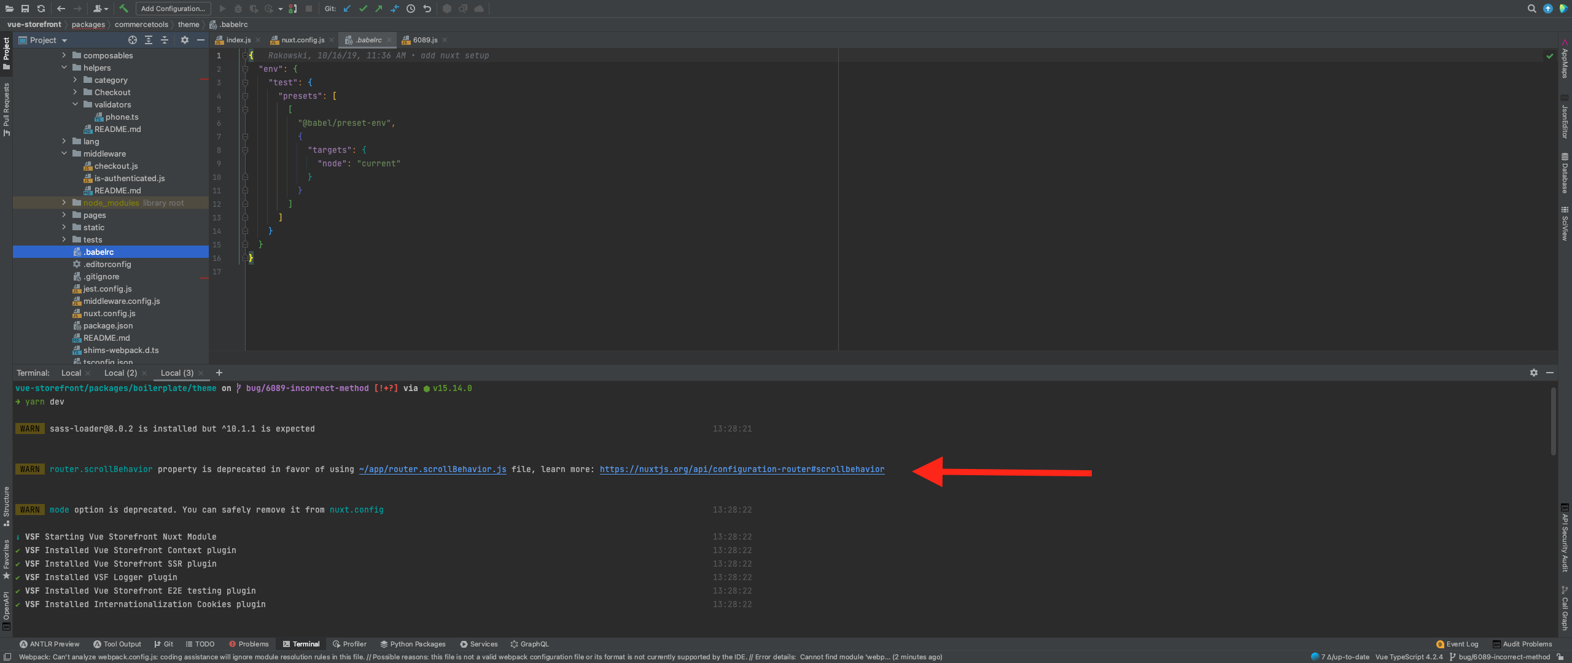Viewport: 1572px width, 663px height.
Task: Toggle the Project tool window sidebar button
Action: (x=6, y=52)
